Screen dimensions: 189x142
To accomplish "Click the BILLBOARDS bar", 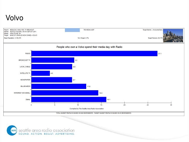I will coord(59,86).
